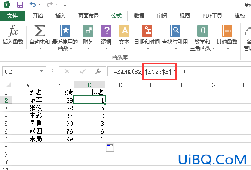251x170 pixels.
Task: Expand the 日期和时间 dropdown arrow
Action: click(x=148, y=48)
